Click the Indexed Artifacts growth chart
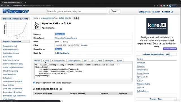This screenshot has width=181, height=102. pos(16,30)
